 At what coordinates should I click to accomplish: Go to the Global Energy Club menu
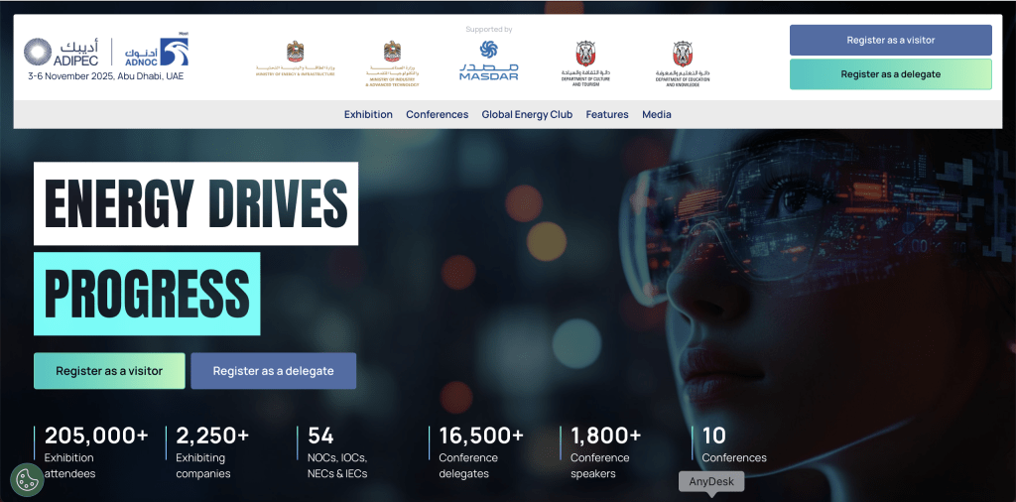(527, 114)
